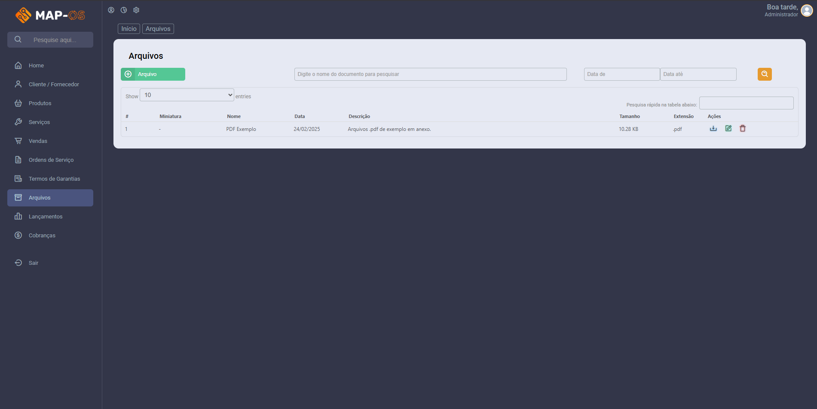
Task: Open the Show entries dropdown
Action: pos(187,95)
